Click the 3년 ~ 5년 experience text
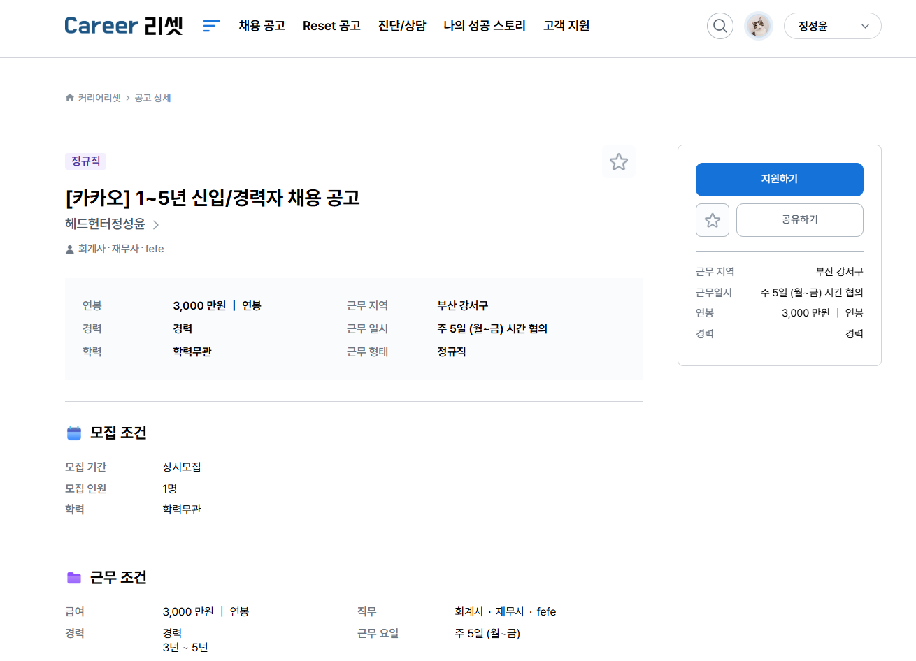 pos(185,648)
